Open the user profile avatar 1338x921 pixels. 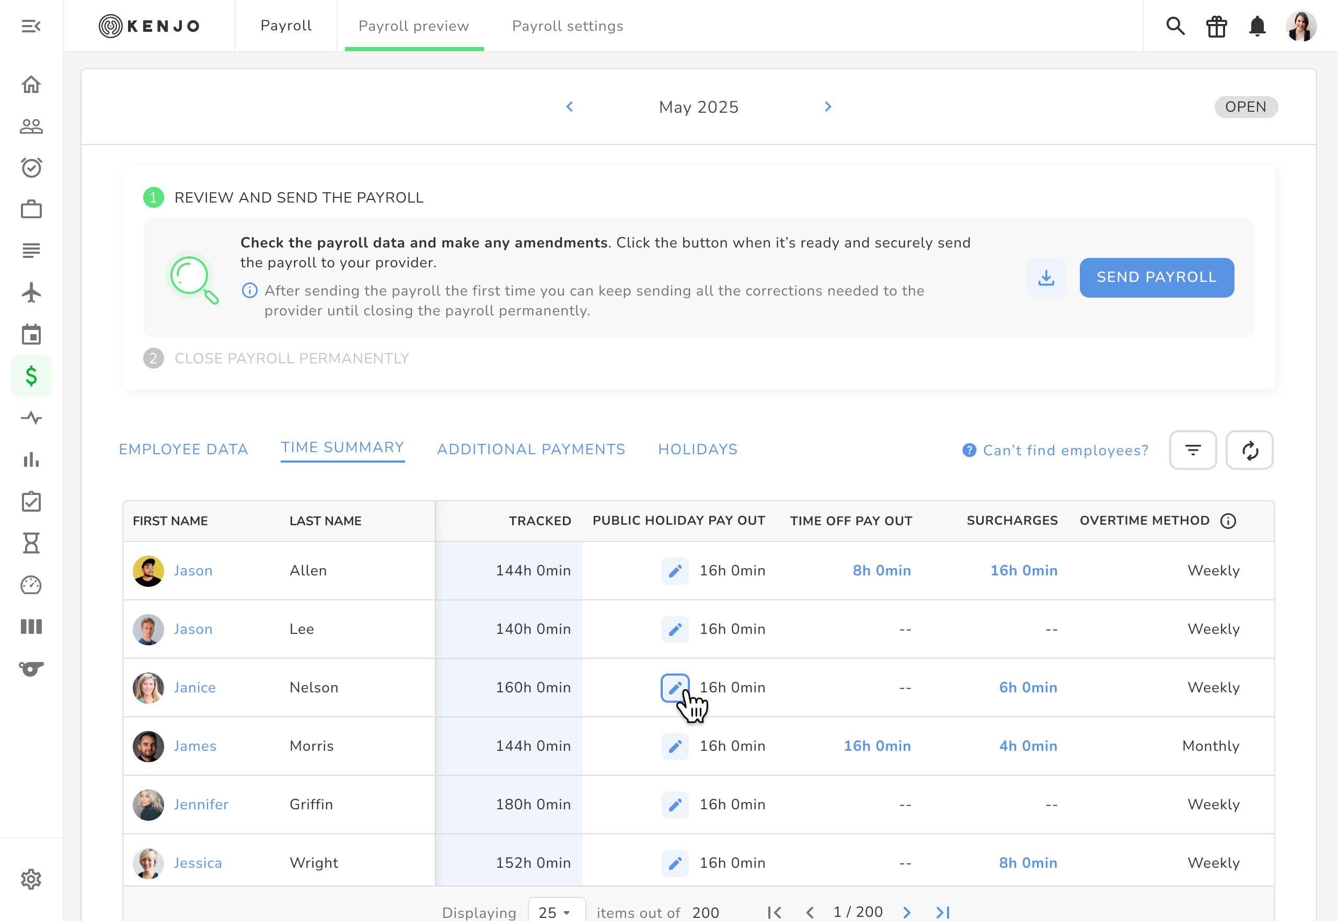coord(1300,26)
